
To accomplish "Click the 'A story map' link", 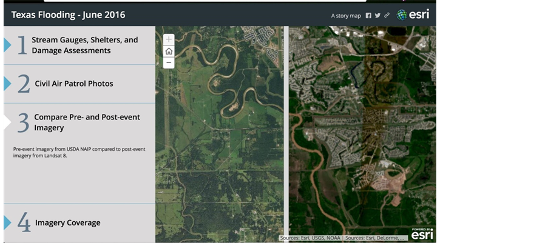I will (346, 16).
